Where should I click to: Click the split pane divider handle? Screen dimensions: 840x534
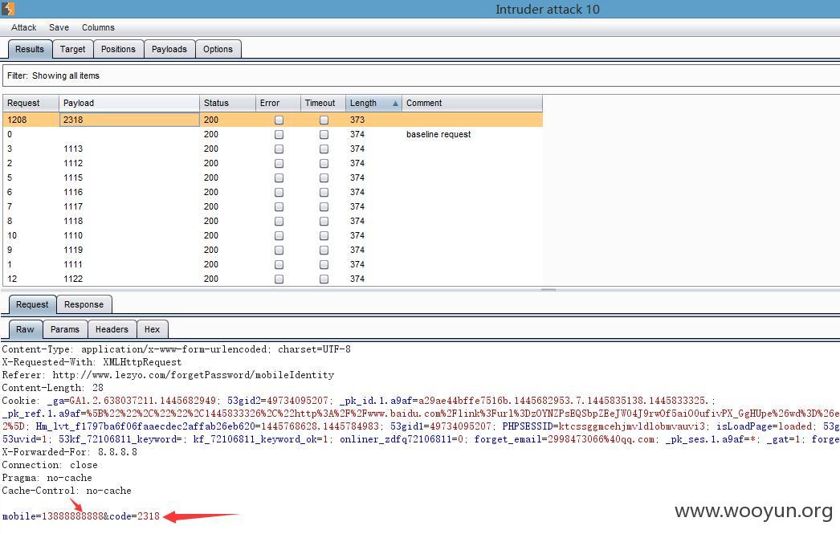pos(548,290)
